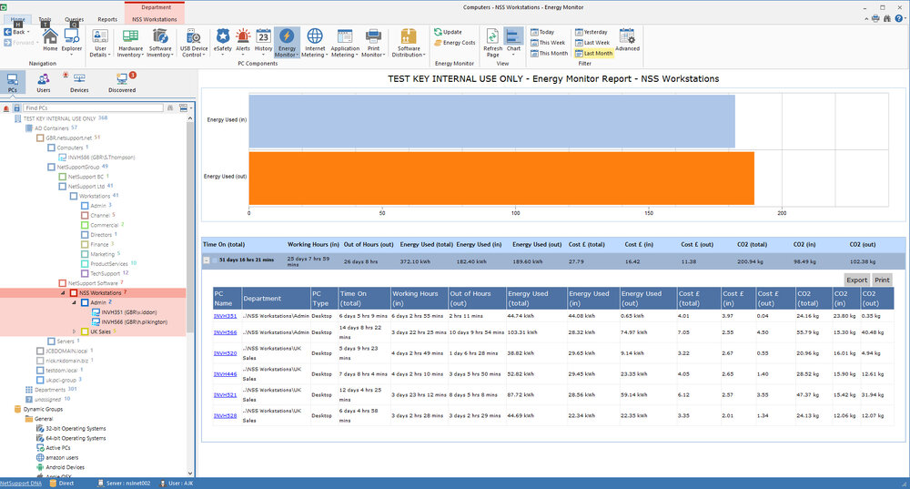Image resolution: width=910 pixels, height=489 pixels.
Task: Filter report by This Month
Action: coord(549,53)
